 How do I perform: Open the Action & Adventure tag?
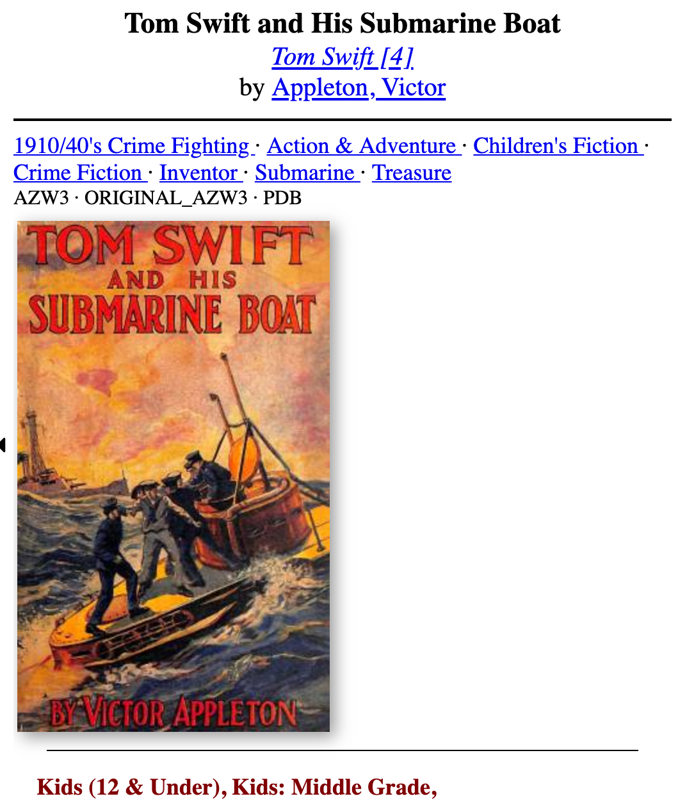pos(364,146)
